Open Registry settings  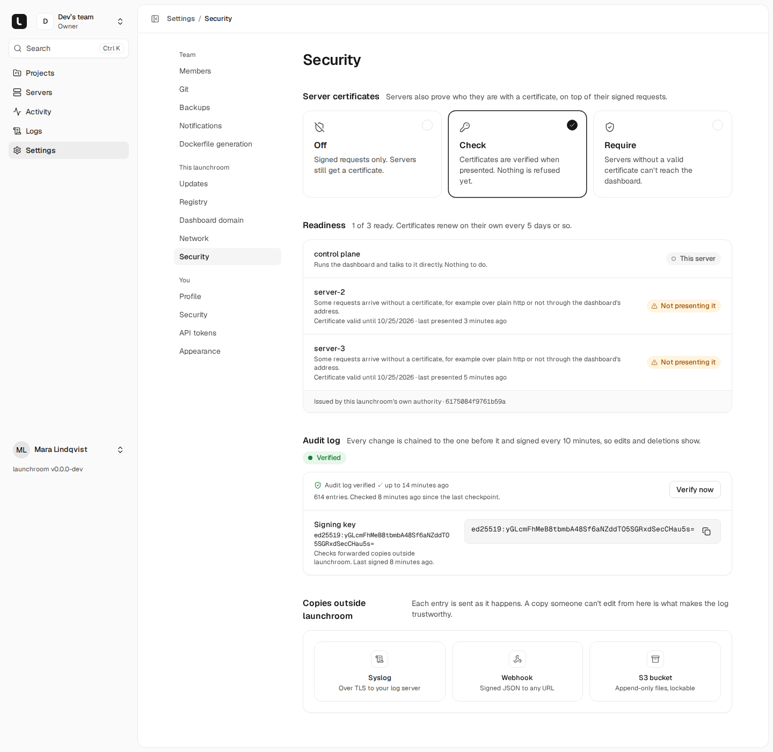[228, 202]
